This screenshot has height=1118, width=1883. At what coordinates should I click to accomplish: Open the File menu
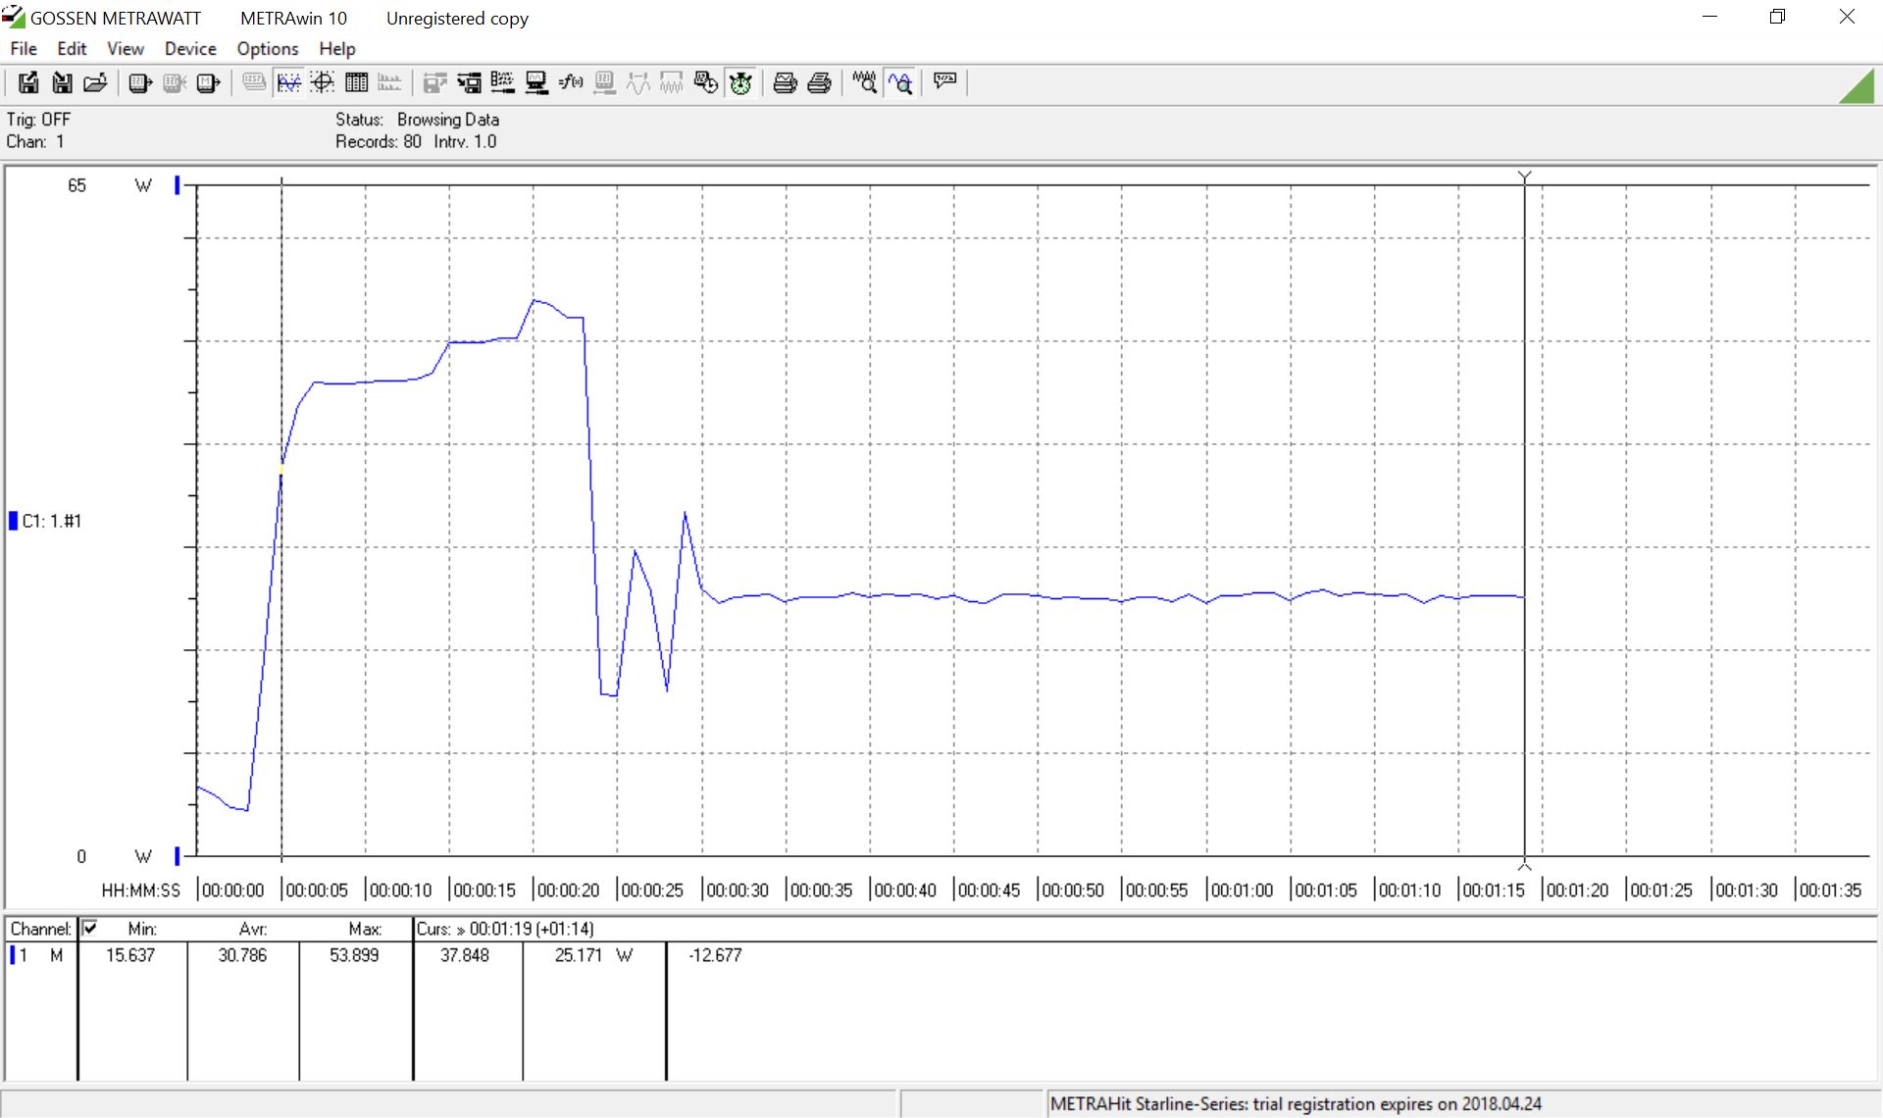tap(23, 48)
